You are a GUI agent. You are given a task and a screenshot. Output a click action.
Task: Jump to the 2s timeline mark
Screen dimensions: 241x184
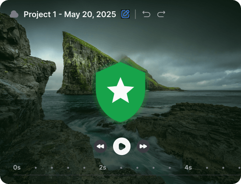(103, 167)
